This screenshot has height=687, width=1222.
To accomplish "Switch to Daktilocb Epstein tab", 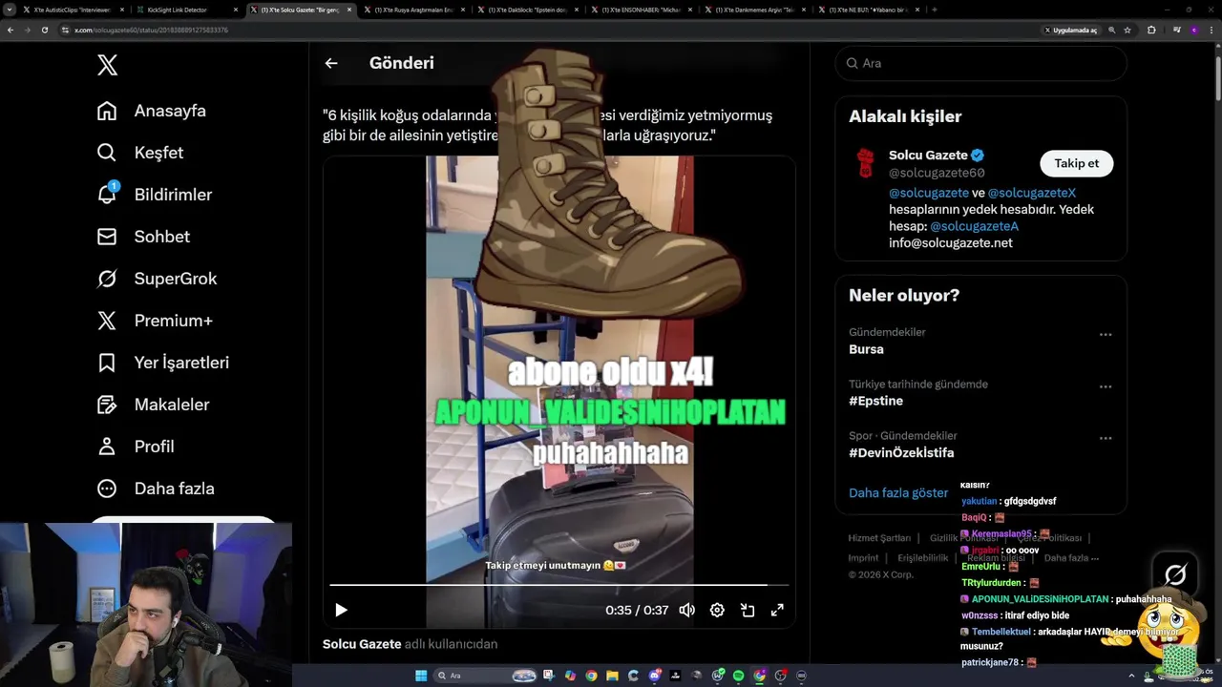I will 530,10.
